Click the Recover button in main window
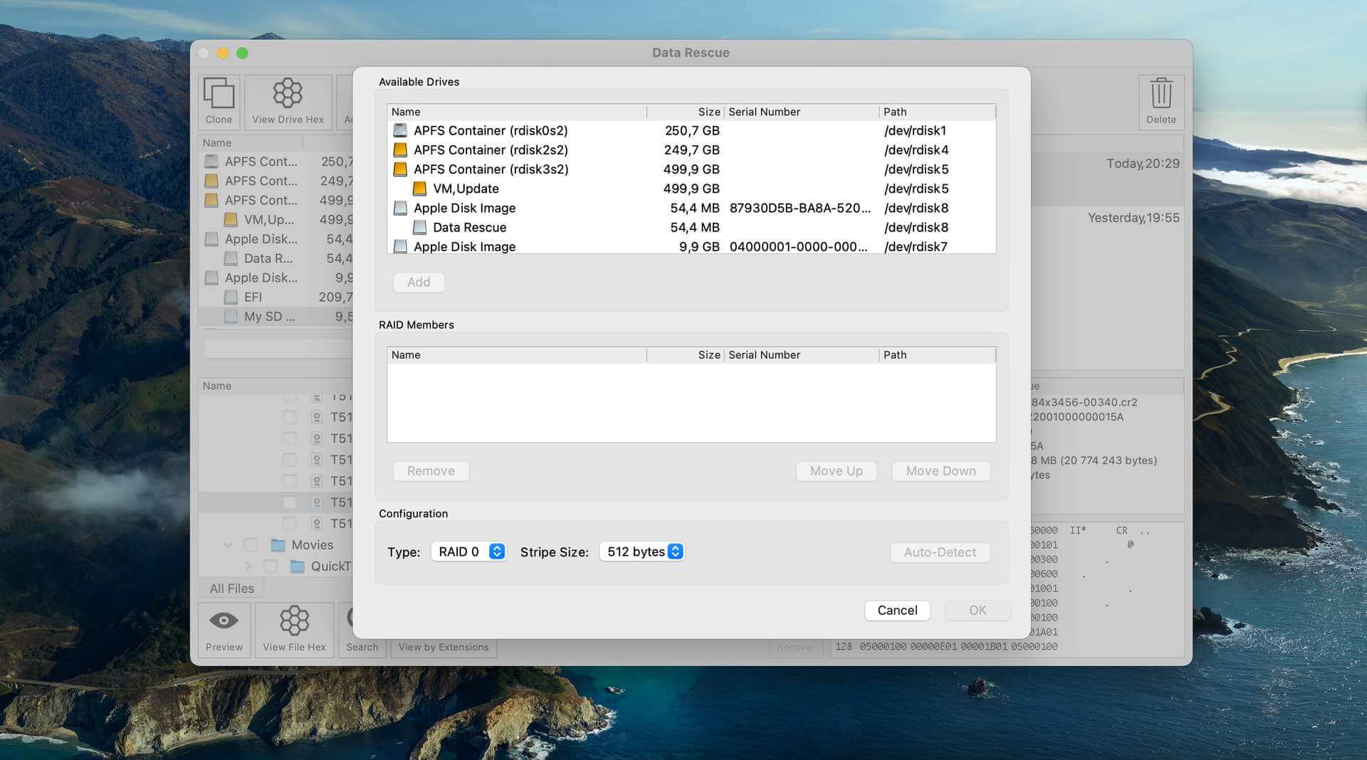Image resolution: width=1367 pixels, height=760 pixels. 796,647
